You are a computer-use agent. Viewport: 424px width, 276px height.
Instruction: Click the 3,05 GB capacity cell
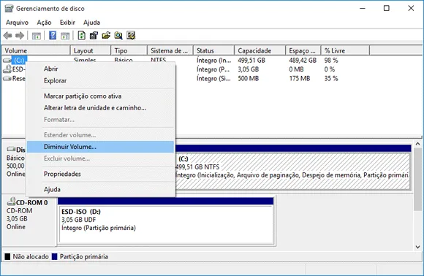pyautogui.click(x=249, y=69)
